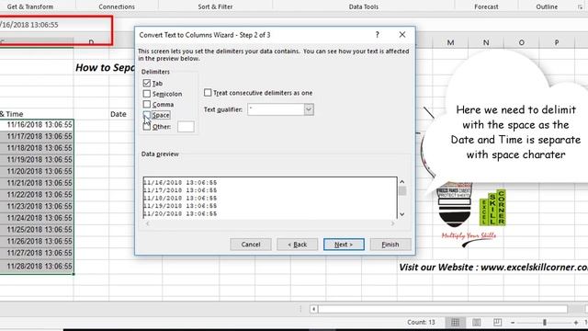Click sheet horizontal scrollbar left arrow
The width and height of the screenshot is (588, 331).
(313, 309)
